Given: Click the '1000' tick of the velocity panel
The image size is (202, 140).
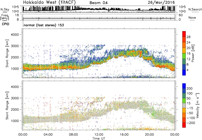Looking at the screenshot, I should pos(15,121).
